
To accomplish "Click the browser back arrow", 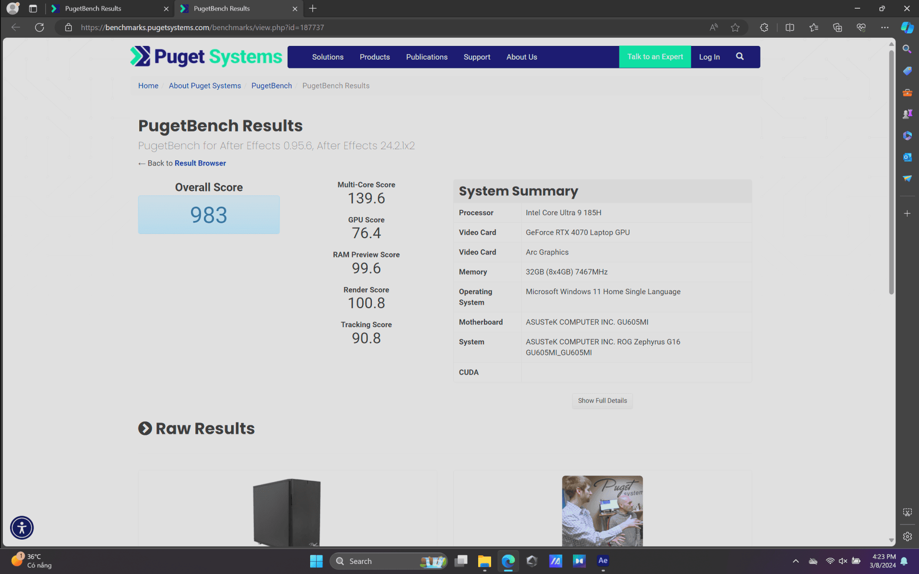I will (x=16, y=27).
